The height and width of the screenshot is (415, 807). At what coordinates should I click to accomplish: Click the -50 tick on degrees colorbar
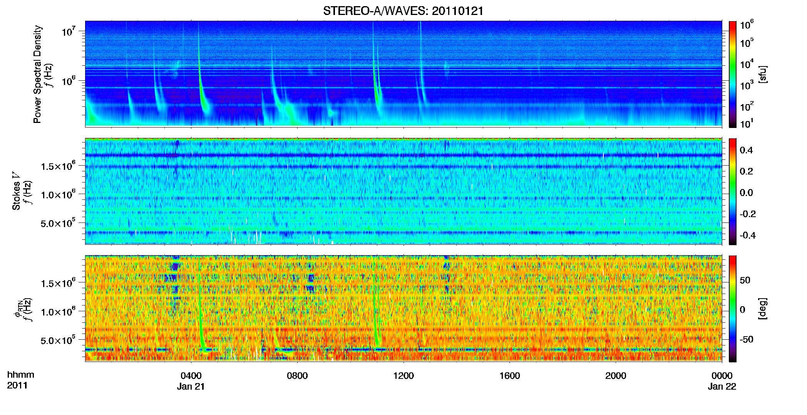(x=746, y=339)
